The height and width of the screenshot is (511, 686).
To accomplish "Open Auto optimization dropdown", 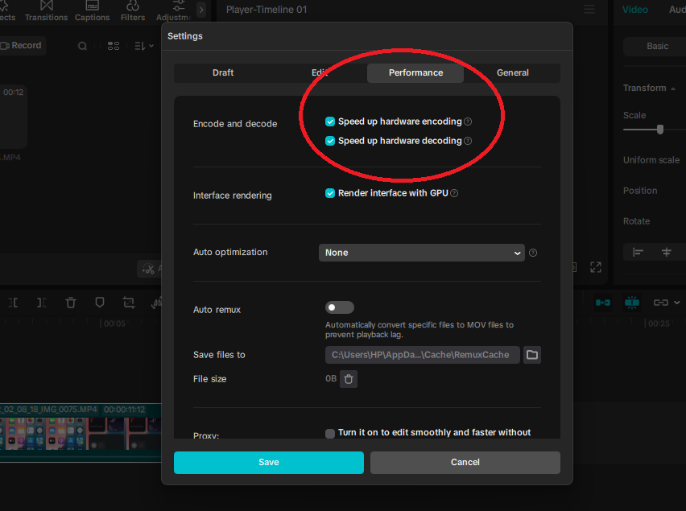I will click(422, 253).
